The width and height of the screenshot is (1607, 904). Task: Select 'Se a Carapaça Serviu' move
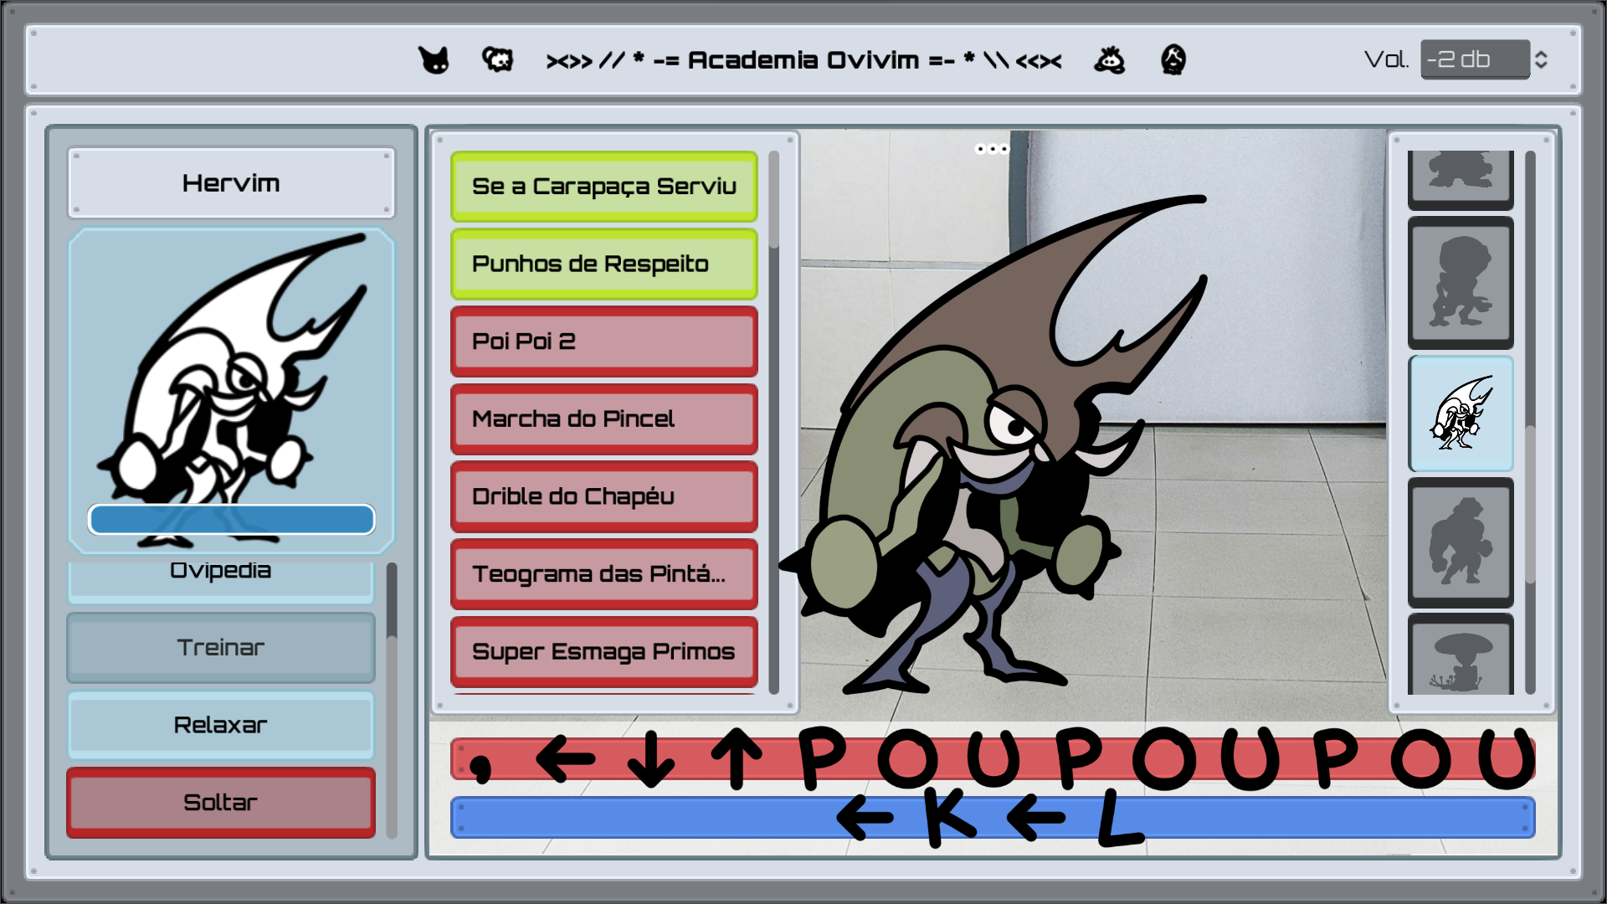pos(603,187)
